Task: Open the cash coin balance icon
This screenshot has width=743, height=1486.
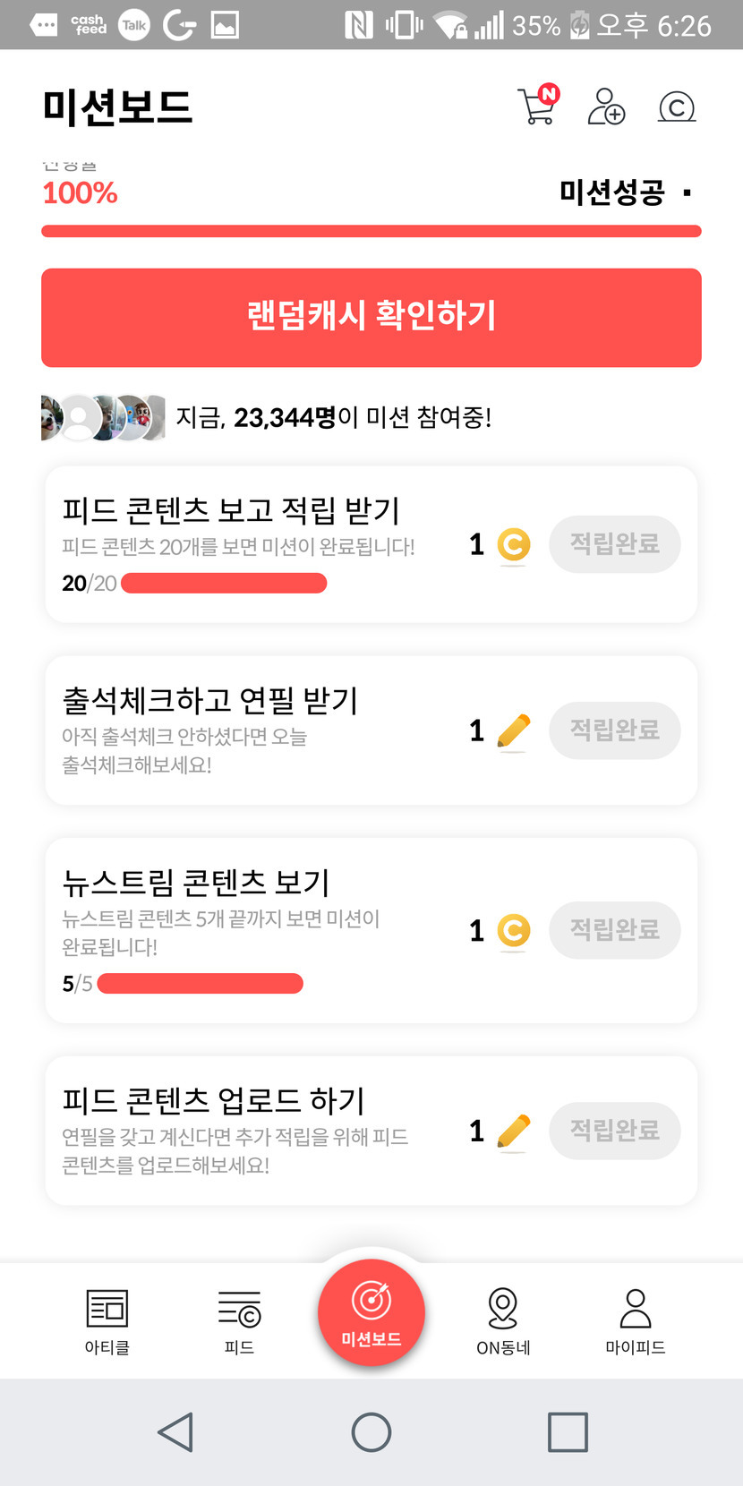Action: pos(677,107)
